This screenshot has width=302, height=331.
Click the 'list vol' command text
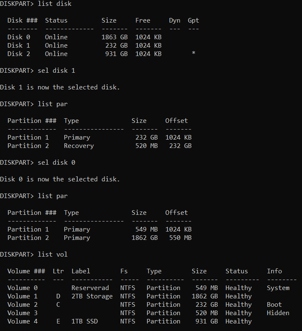point(53,255)
